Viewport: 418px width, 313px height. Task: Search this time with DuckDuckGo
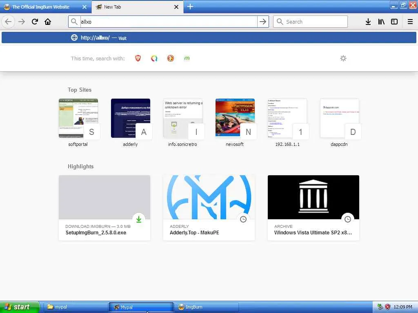tap(171, 58)
